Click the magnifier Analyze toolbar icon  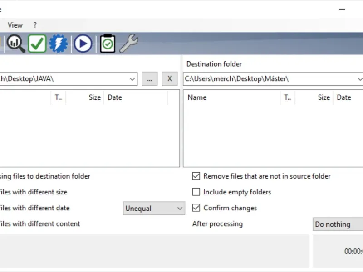point(16,44)
